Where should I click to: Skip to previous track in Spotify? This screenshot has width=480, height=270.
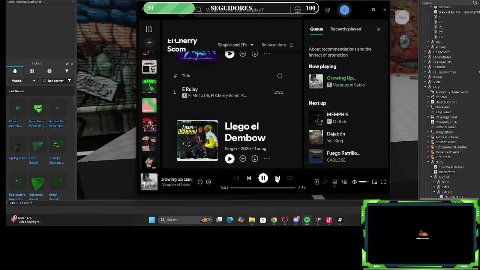249,178
